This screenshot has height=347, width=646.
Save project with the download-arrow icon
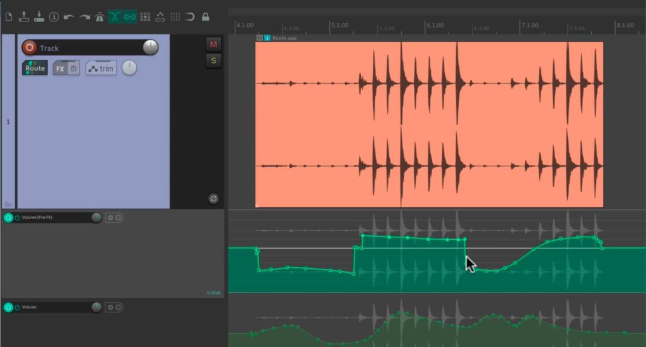[x=38, y=16]
